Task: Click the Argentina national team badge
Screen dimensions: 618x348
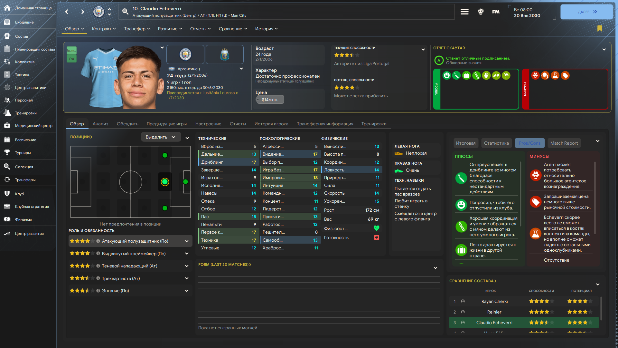Action: pyautogui.click(x=225, y=54)
